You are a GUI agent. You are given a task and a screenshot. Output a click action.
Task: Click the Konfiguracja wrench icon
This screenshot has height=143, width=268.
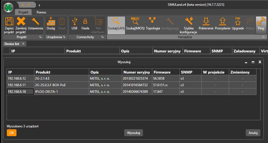(170, 23)
